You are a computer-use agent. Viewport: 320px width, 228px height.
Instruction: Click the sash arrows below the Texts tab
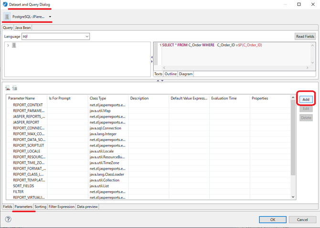click(160, 80)
